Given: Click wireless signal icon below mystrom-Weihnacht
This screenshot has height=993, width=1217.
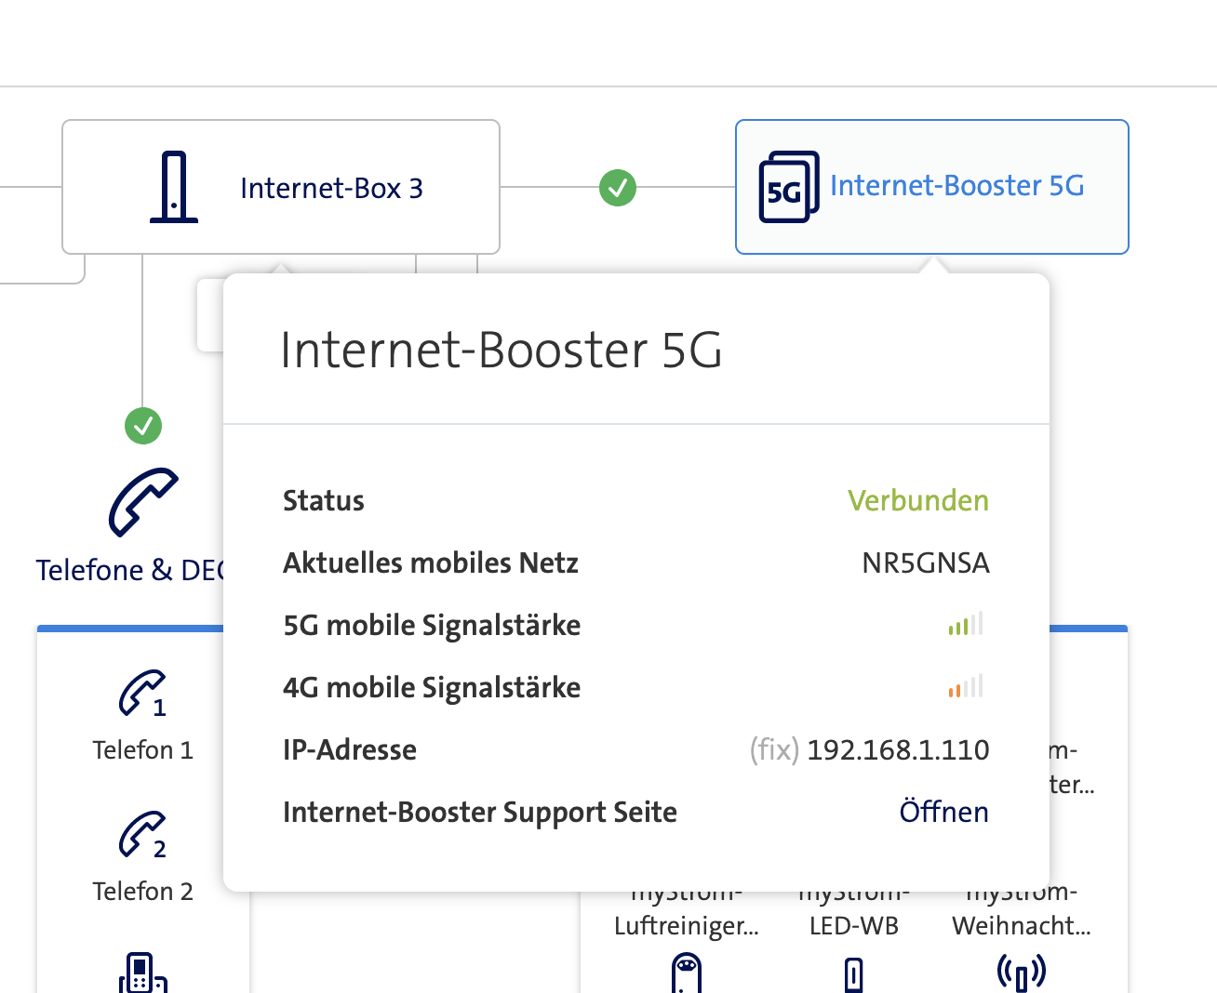Looking at the screenshot, I should pos(1021,973).
